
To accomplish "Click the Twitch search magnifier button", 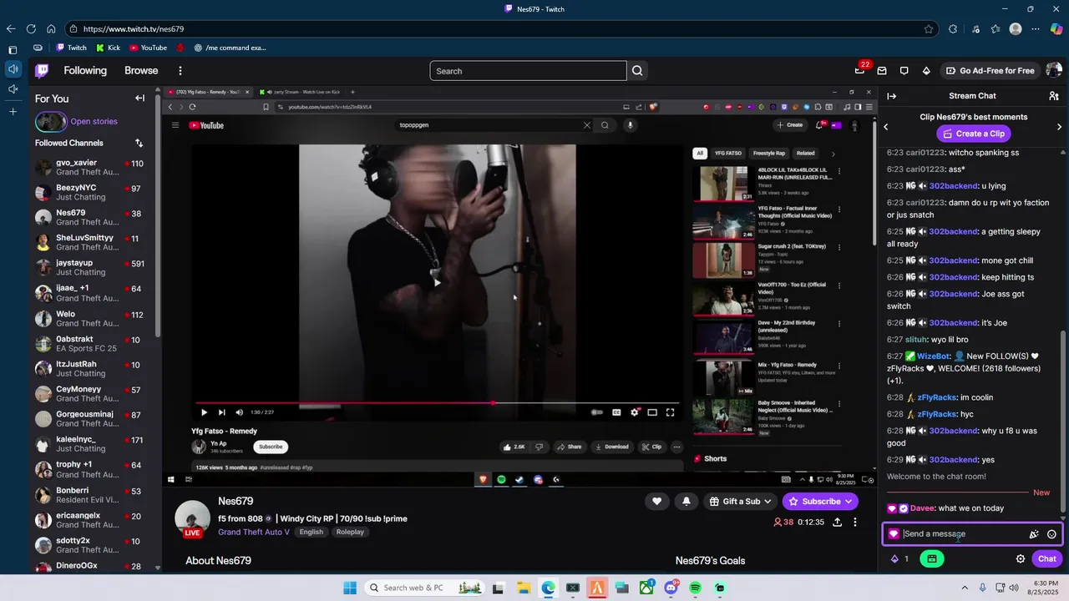I will 637,71.
